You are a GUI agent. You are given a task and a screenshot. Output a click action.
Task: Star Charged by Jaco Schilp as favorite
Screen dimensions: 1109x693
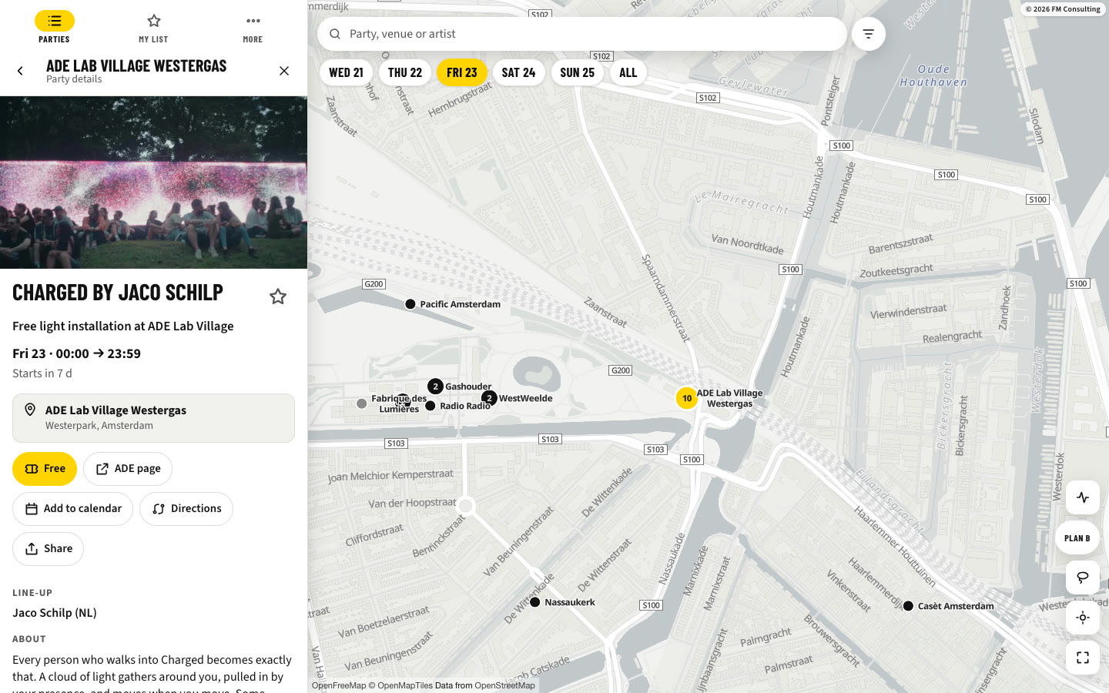tap(278, 296)
